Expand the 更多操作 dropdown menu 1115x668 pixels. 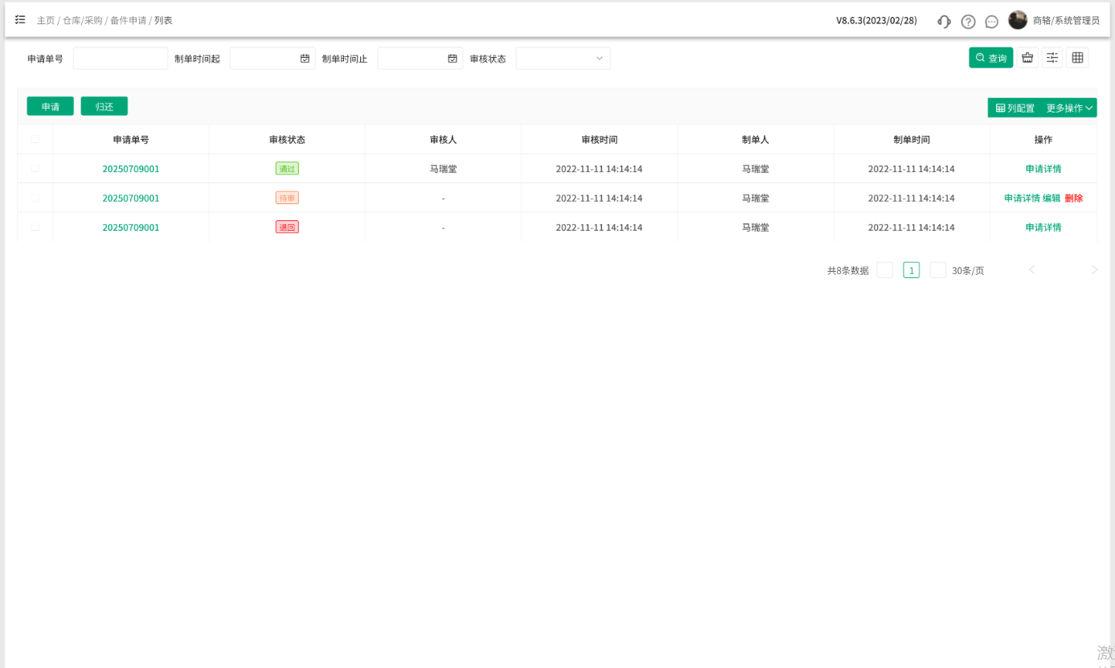1069,108
